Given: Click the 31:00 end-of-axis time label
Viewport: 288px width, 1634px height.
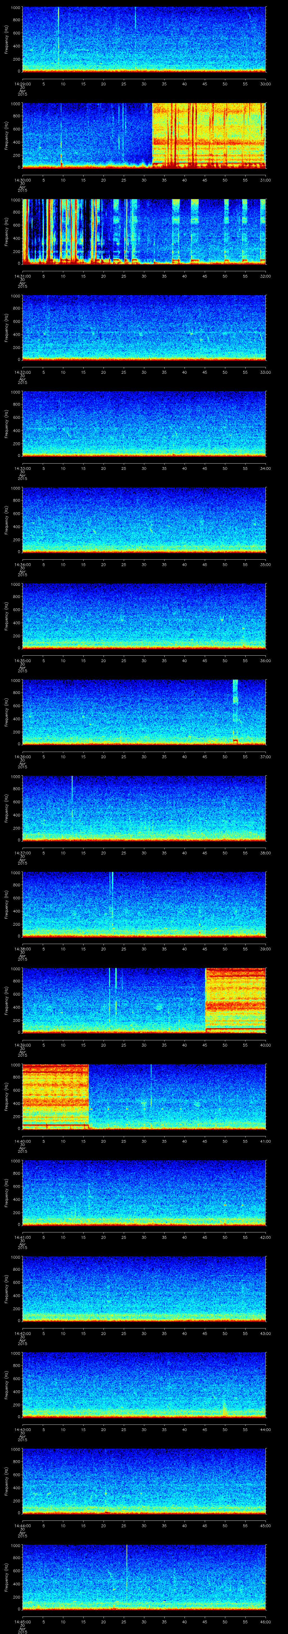Looking at the screenshot, I should click(x=266, y=180).
